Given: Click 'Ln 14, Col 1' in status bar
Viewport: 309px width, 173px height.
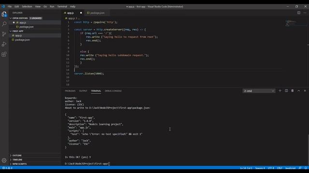Looking at the screenshot, I should click(246, 168).
